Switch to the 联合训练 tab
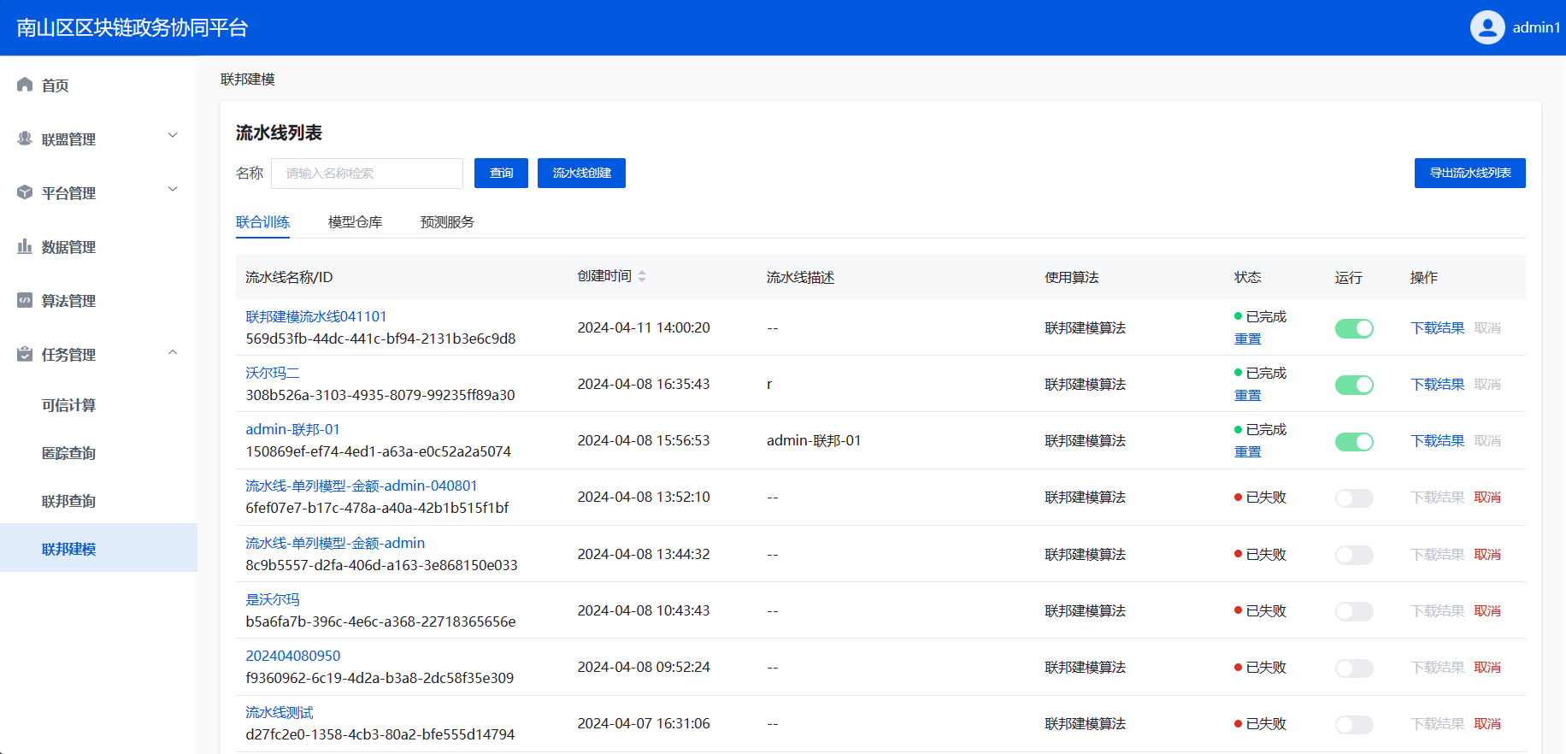The image size is (1566, 754). 262,222
